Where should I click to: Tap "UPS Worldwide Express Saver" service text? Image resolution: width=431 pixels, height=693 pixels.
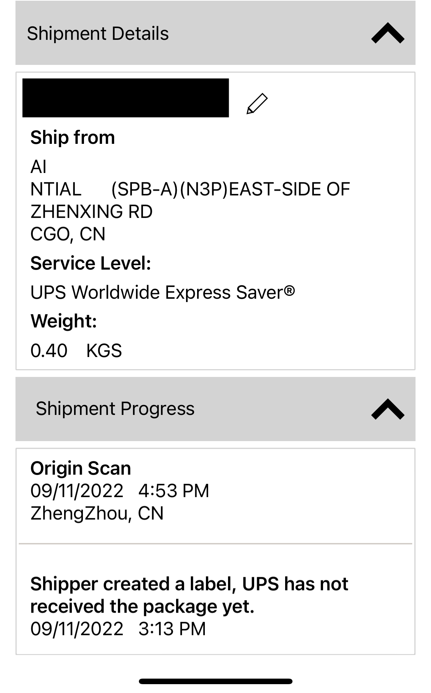[162, 292]
